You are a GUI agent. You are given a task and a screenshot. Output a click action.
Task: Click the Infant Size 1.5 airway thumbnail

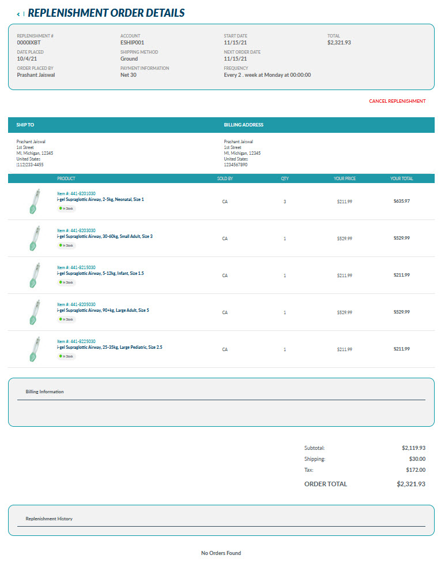(x=34, y=275)
